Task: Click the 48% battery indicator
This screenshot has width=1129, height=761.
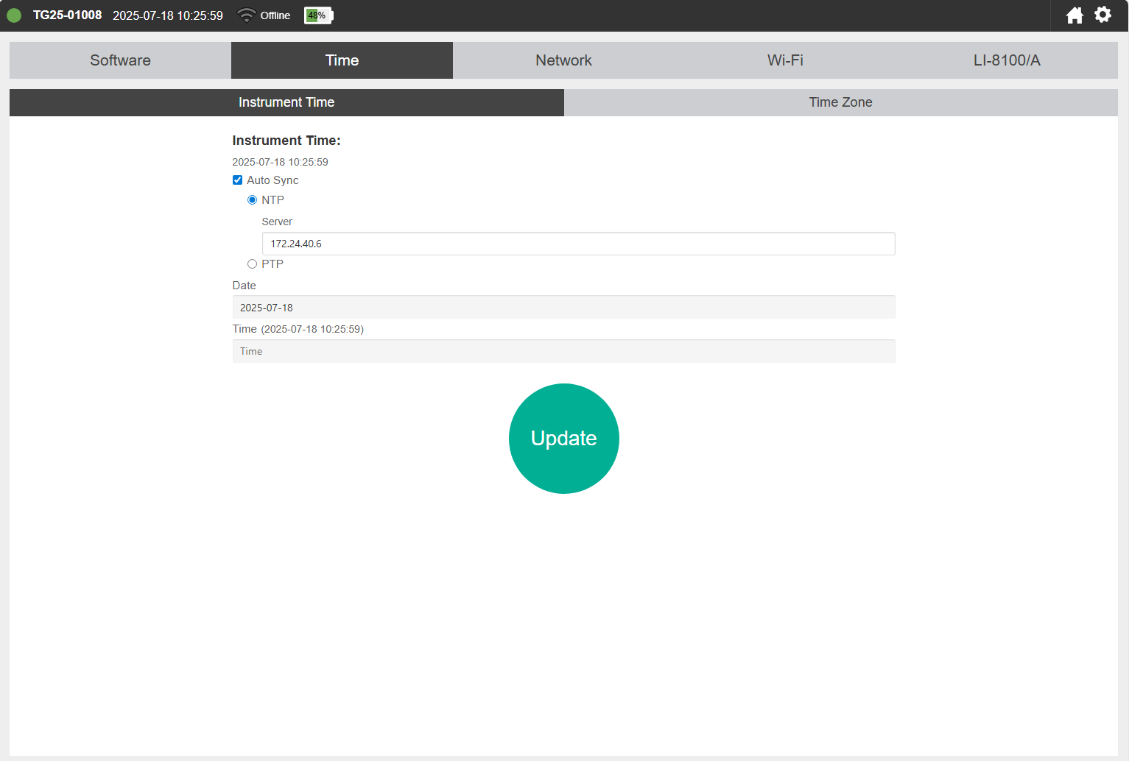Action: click(x=318, y=15)
